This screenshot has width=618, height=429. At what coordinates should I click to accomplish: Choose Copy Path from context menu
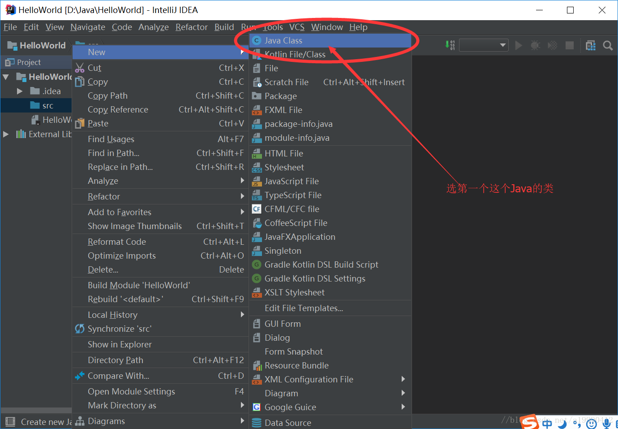point(160,95)
